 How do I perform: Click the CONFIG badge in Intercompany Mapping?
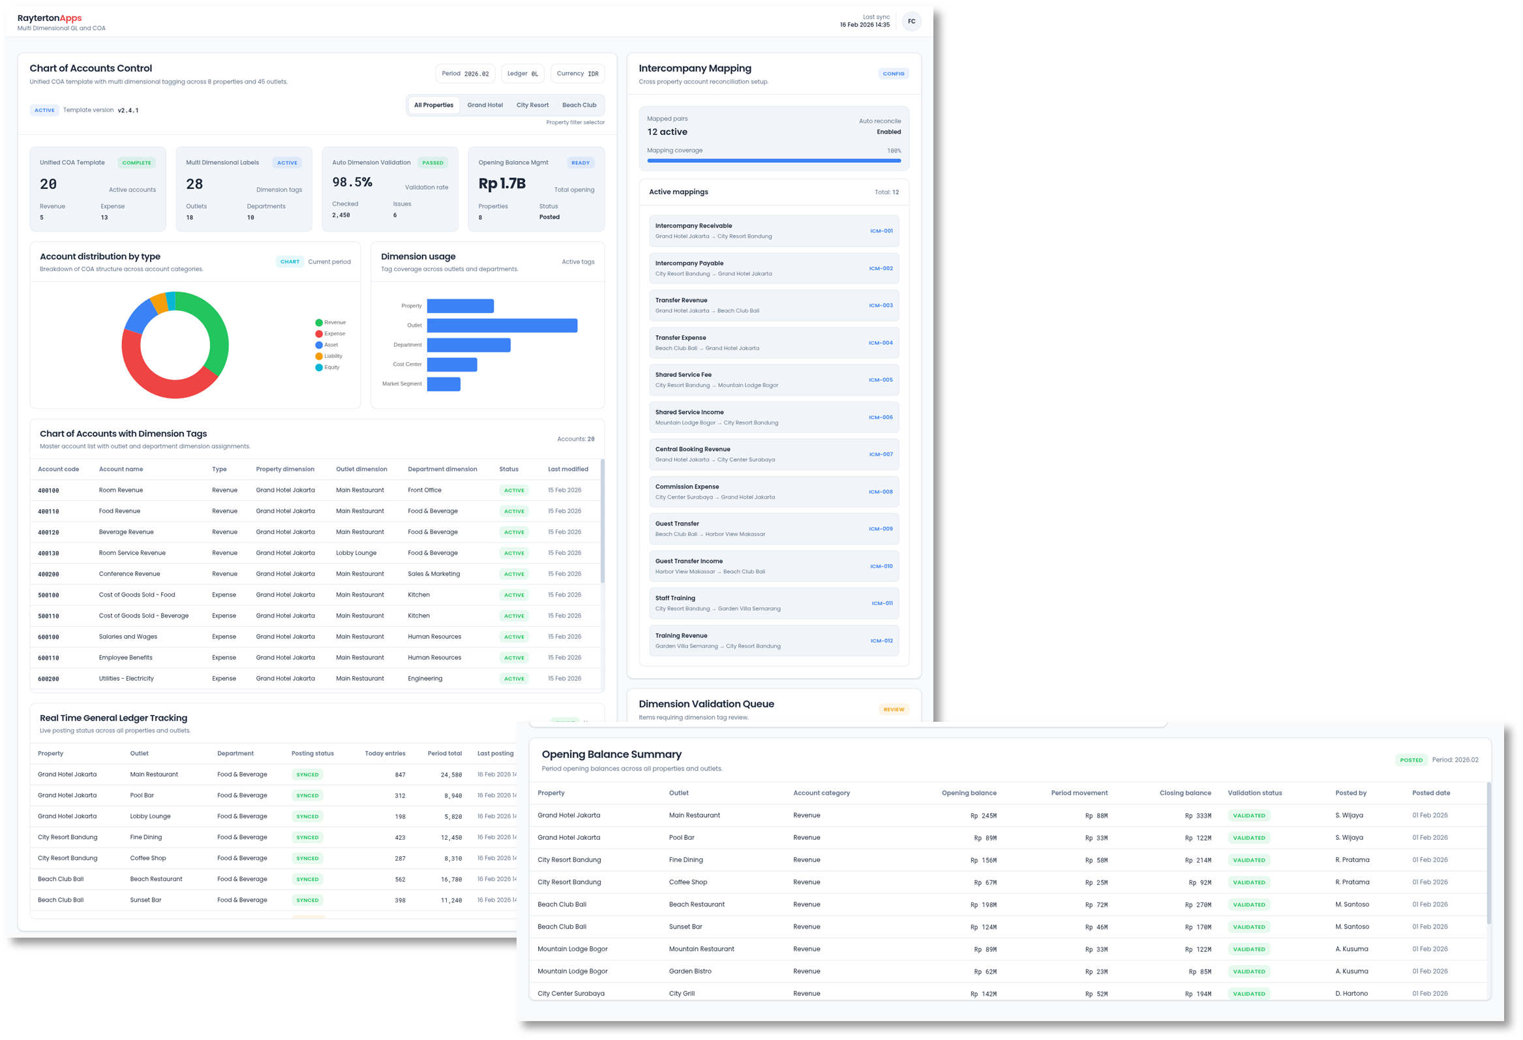892,74
